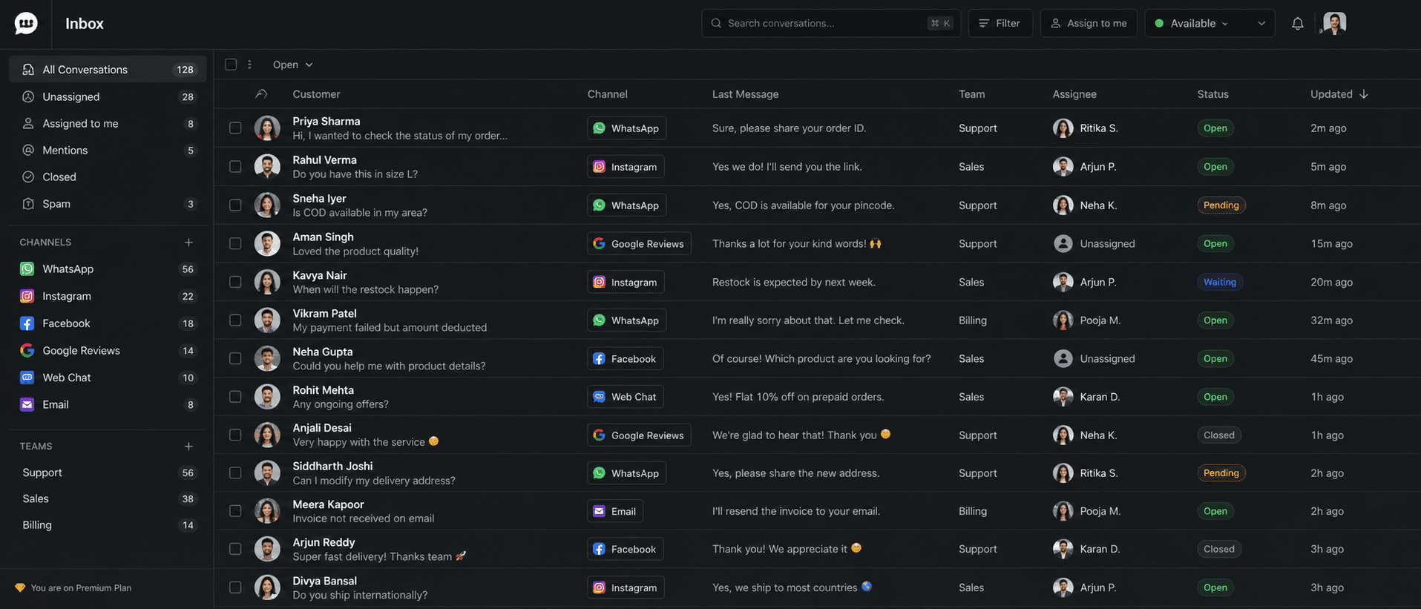Image resolution: width=1421 pixels, height=609 pixels.
Task: Click the Unassigned avatar in Aman Singh row
Action: coord(1063,243)
